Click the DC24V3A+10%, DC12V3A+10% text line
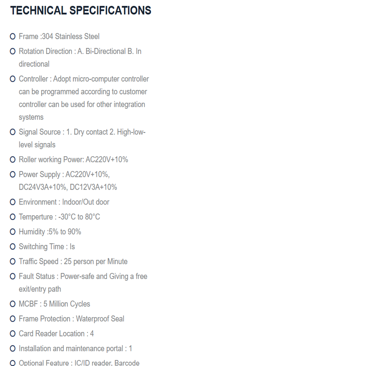366x366 pixels. tap(68, 187)
